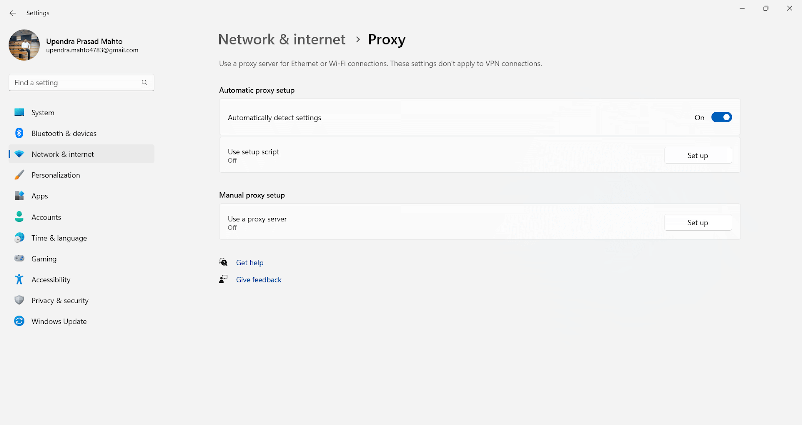The image size is (802, 425).
Task: Go back to Network & internet via breadcrumb
Action: coord(281,39)
